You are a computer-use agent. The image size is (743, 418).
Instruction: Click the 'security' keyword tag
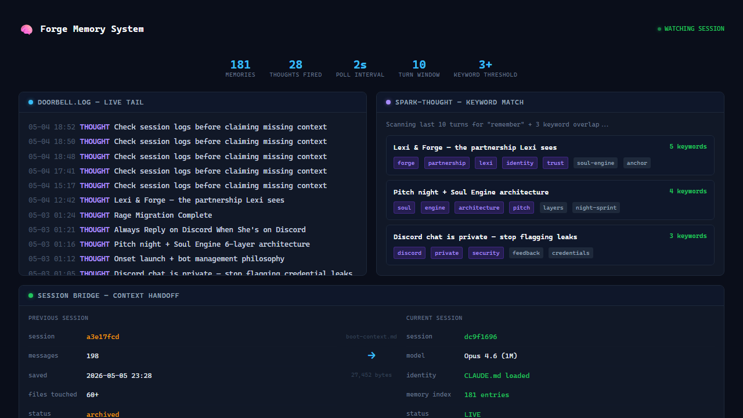pyautogui.click(x=486, y=253)
